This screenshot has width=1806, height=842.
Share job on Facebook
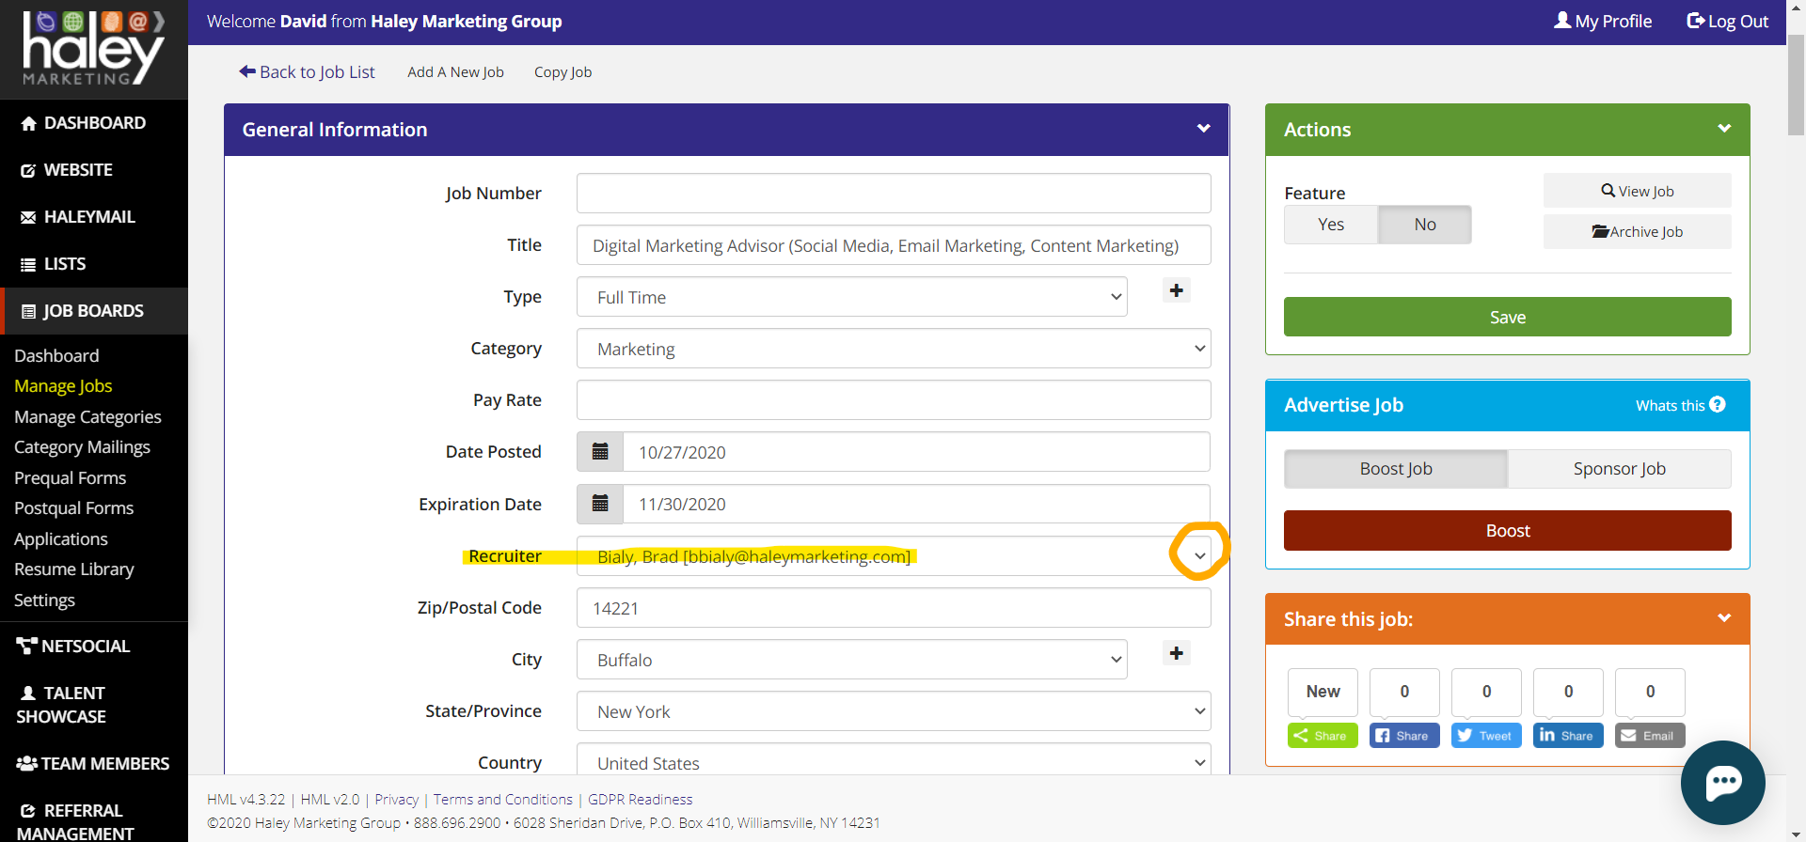click(1404, 736)
